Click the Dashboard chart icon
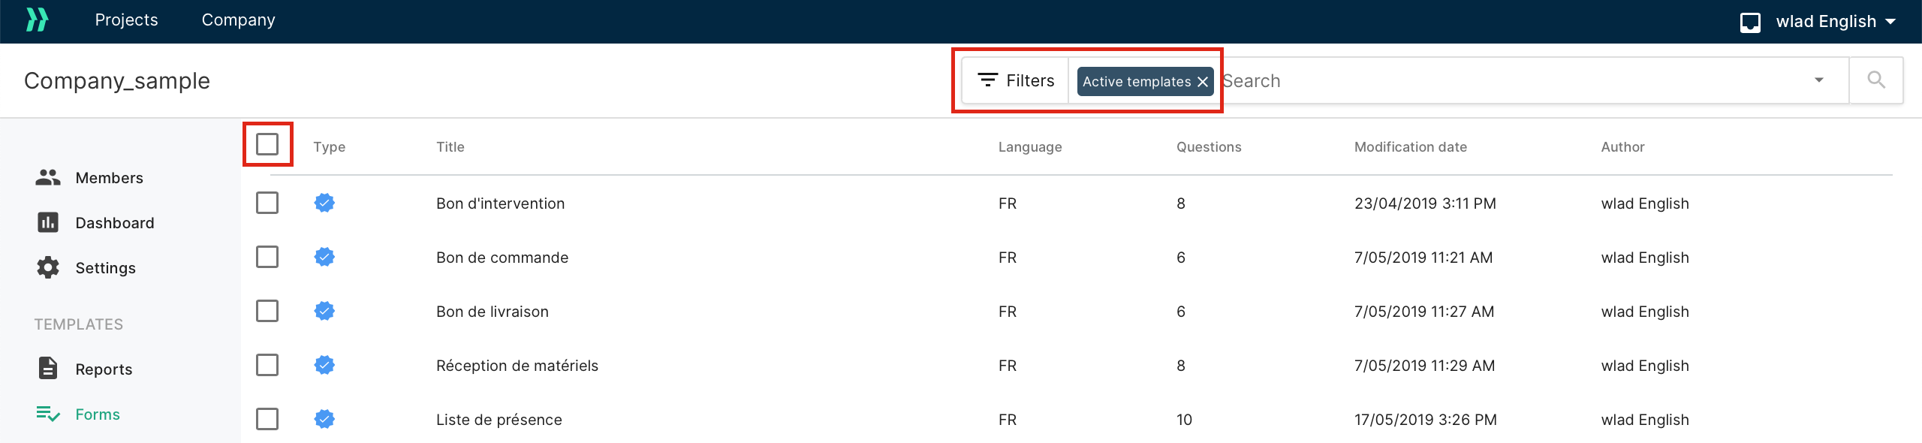This screenshot has width=1922, height=443. 48,223
